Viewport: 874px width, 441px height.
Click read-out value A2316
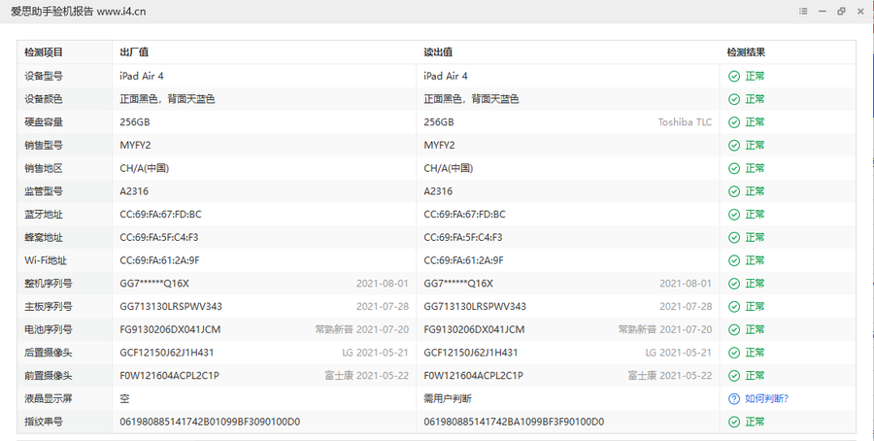click(438, 191)
